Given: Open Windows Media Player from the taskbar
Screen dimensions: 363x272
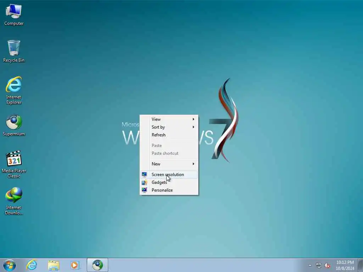Looking at the screenshot, I should tap(75, 265).
